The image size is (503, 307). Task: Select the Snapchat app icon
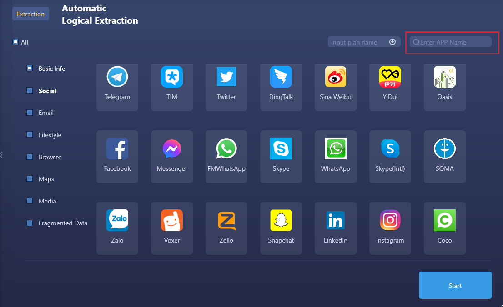(281, 221)
